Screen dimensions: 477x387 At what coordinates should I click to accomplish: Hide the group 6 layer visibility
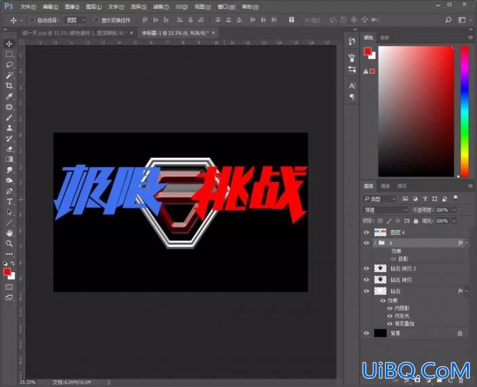[366, 243]
